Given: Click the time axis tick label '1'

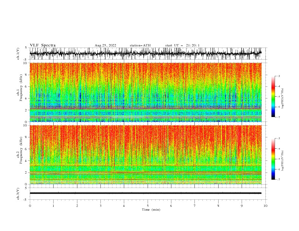Looking at the screenshot, I should coord(54,206).
